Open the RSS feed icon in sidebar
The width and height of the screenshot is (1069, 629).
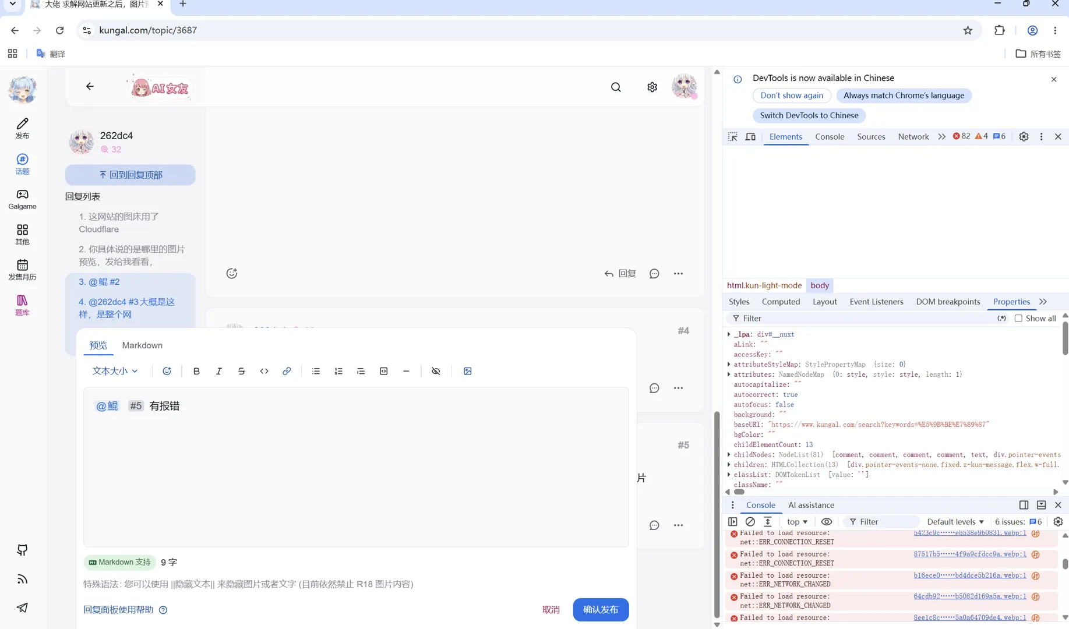[22, 579]
